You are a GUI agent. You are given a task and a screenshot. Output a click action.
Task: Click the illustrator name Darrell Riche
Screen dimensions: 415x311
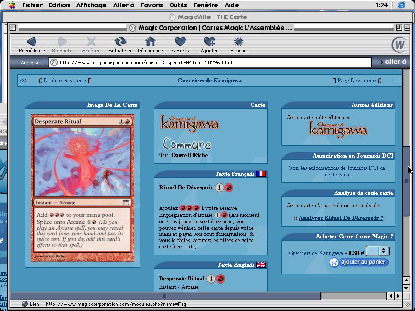pos(190,155)
